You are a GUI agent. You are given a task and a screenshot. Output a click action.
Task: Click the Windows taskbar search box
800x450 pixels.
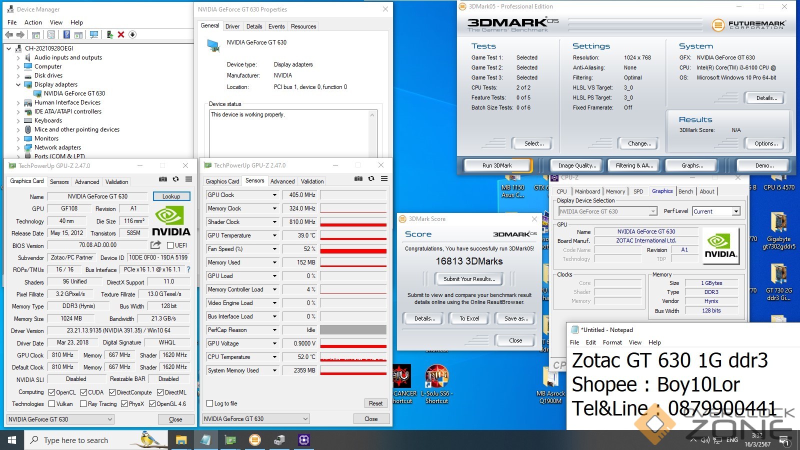pos(85,440)
